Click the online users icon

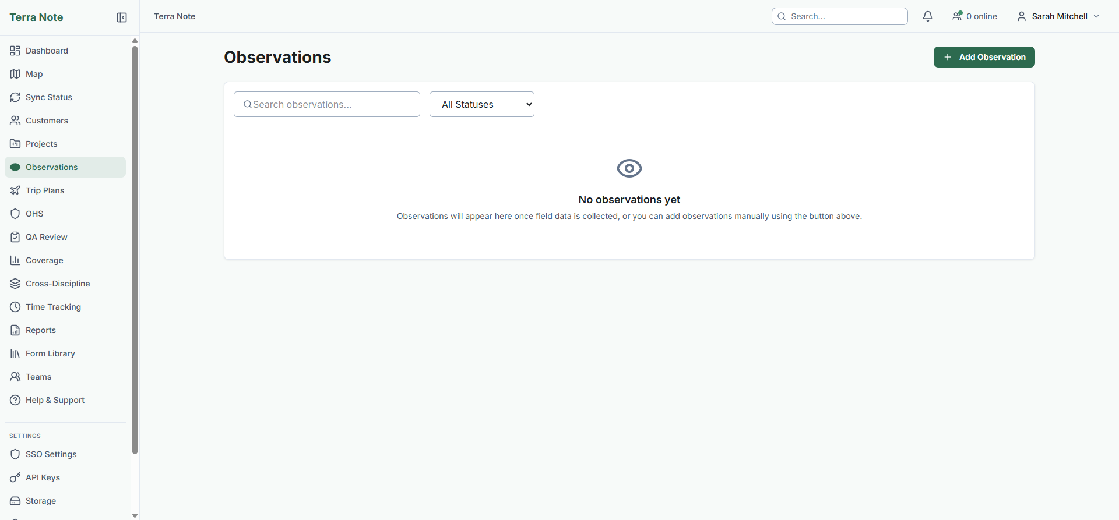click(x=957, y=16)
